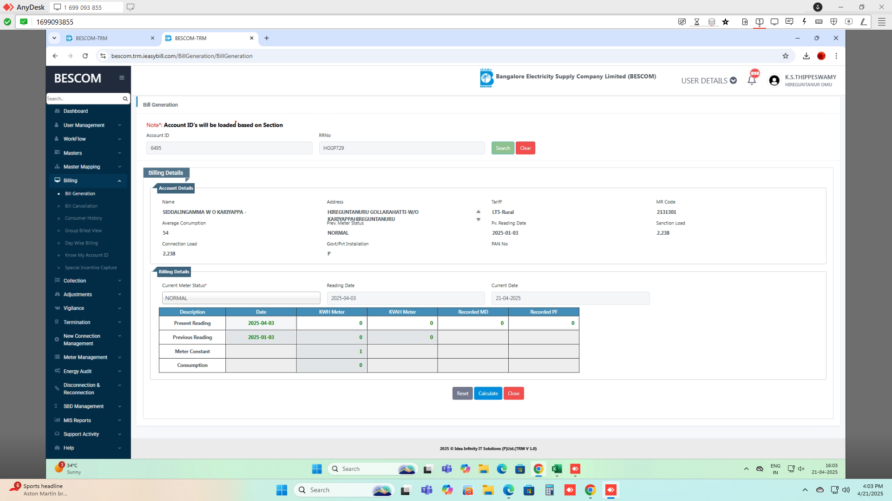The image size is (892, 501).
Task: Expand the Meter Management menu
Action: (88, 357)
